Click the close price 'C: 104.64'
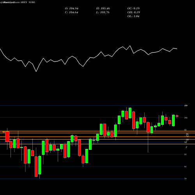Screen dimensions: 195x195 tap(71, 12)
